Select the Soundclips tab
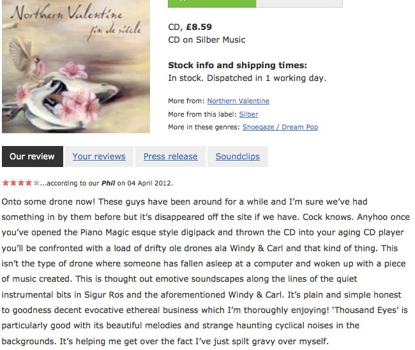 coord(237,157)
